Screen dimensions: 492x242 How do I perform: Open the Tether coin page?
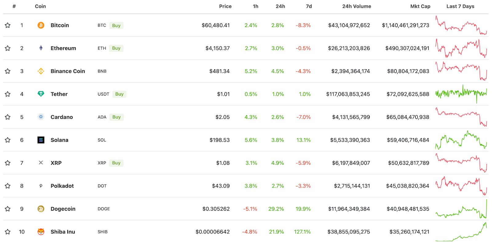click(59, 94)
